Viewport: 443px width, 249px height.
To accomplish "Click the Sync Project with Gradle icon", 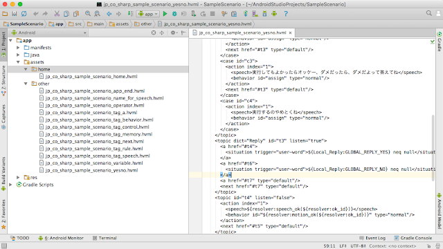I will coord(245,14).
